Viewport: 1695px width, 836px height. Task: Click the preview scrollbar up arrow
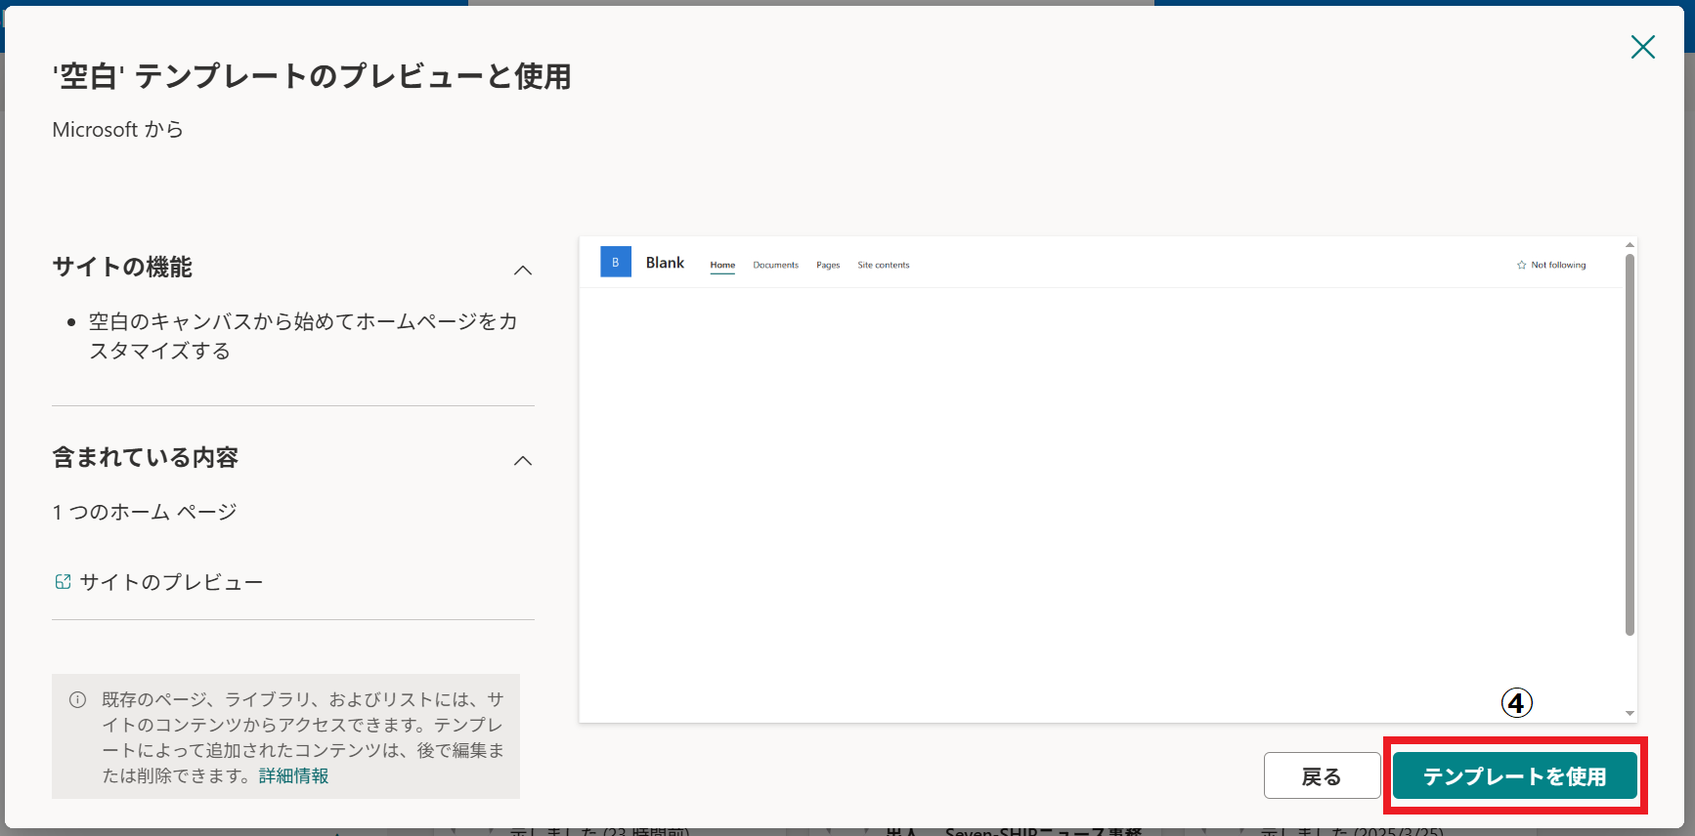(1630, 245)
